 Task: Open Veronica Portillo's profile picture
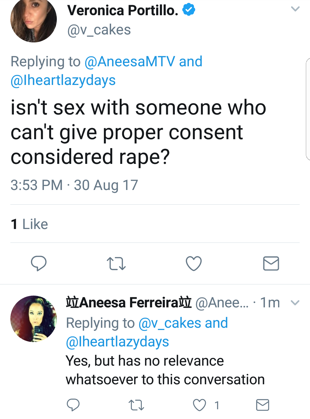click(34, 20)
